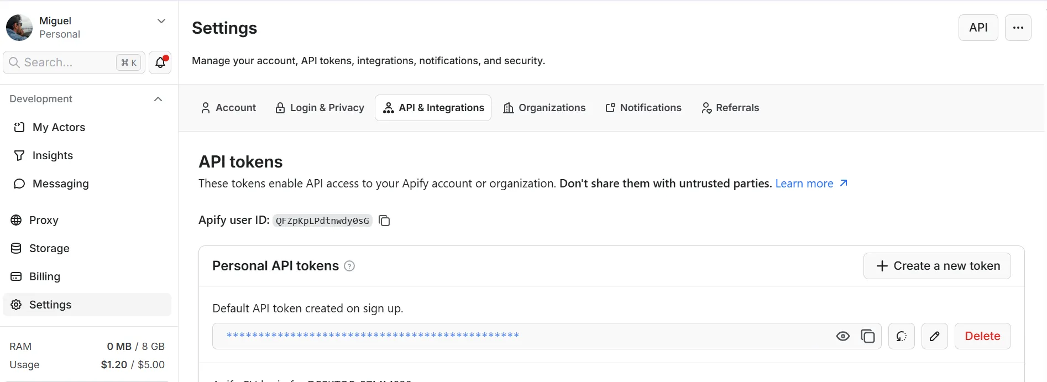This screenshot has height=382, width=1047.
Task: Switch to the Referrals tab
Action: 730,108
